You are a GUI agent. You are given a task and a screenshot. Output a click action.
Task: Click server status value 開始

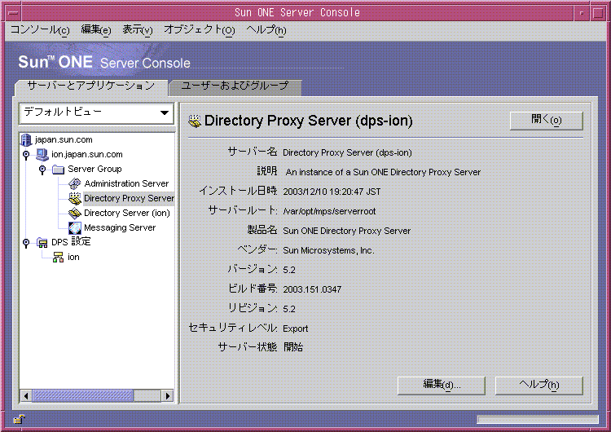tap(293, 347)
